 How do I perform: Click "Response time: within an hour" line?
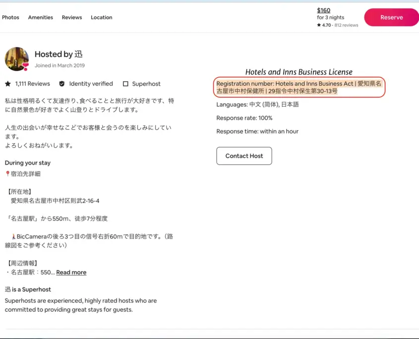coord(257,131)
